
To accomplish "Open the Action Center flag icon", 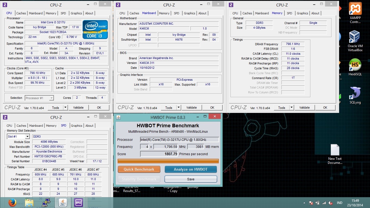I will point(311,203).
